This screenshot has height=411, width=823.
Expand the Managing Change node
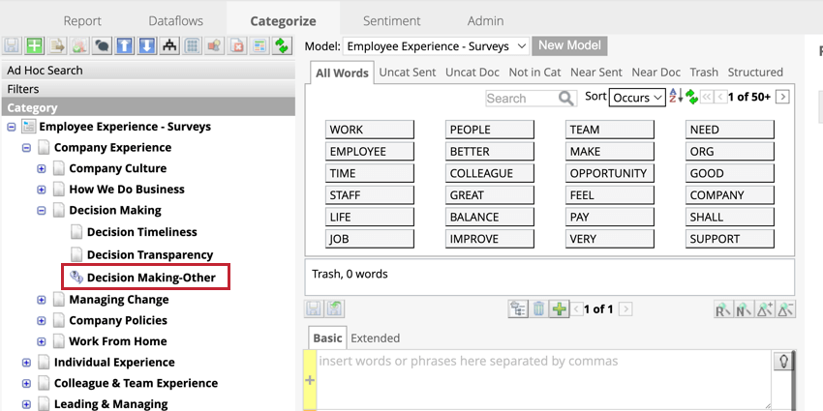tap(42, 300)
